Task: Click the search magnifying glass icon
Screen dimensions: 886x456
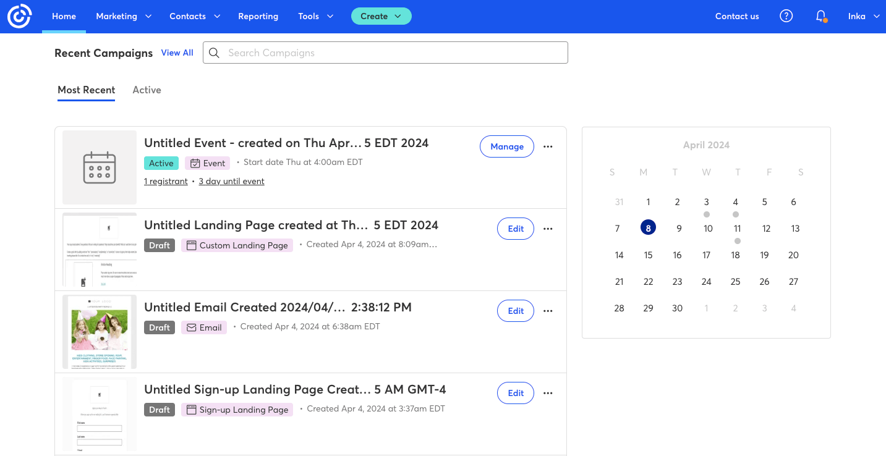Action: tap(214, 53)
